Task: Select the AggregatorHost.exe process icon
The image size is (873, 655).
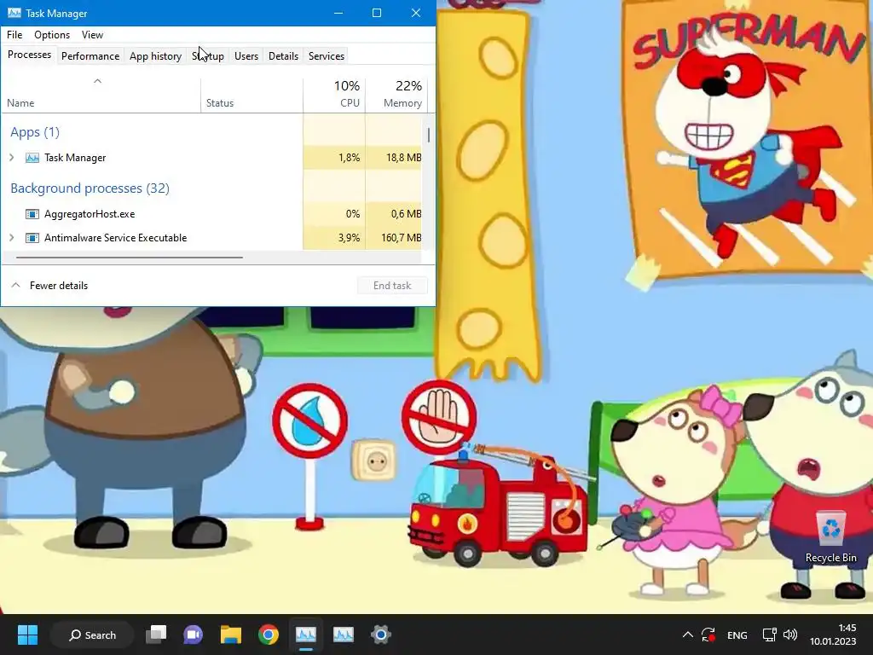Action: (32, 214)
